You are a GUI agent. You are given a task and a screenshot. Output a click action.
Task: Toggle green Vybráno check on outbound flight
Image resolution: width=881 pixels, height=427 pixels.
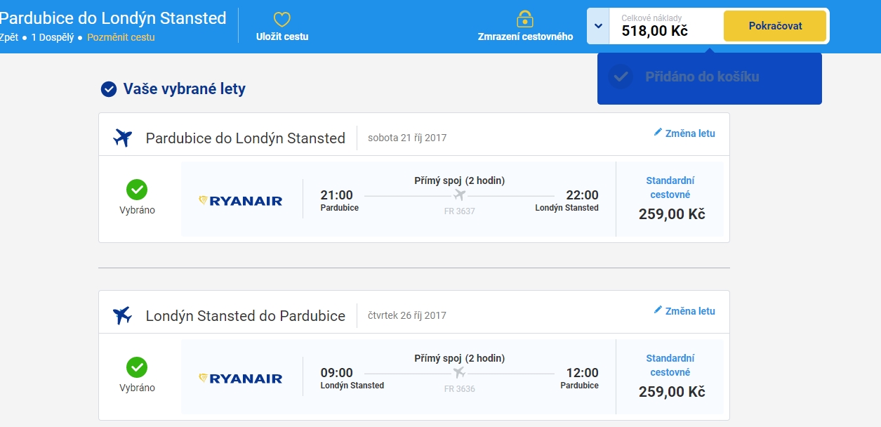pos(137,190)
